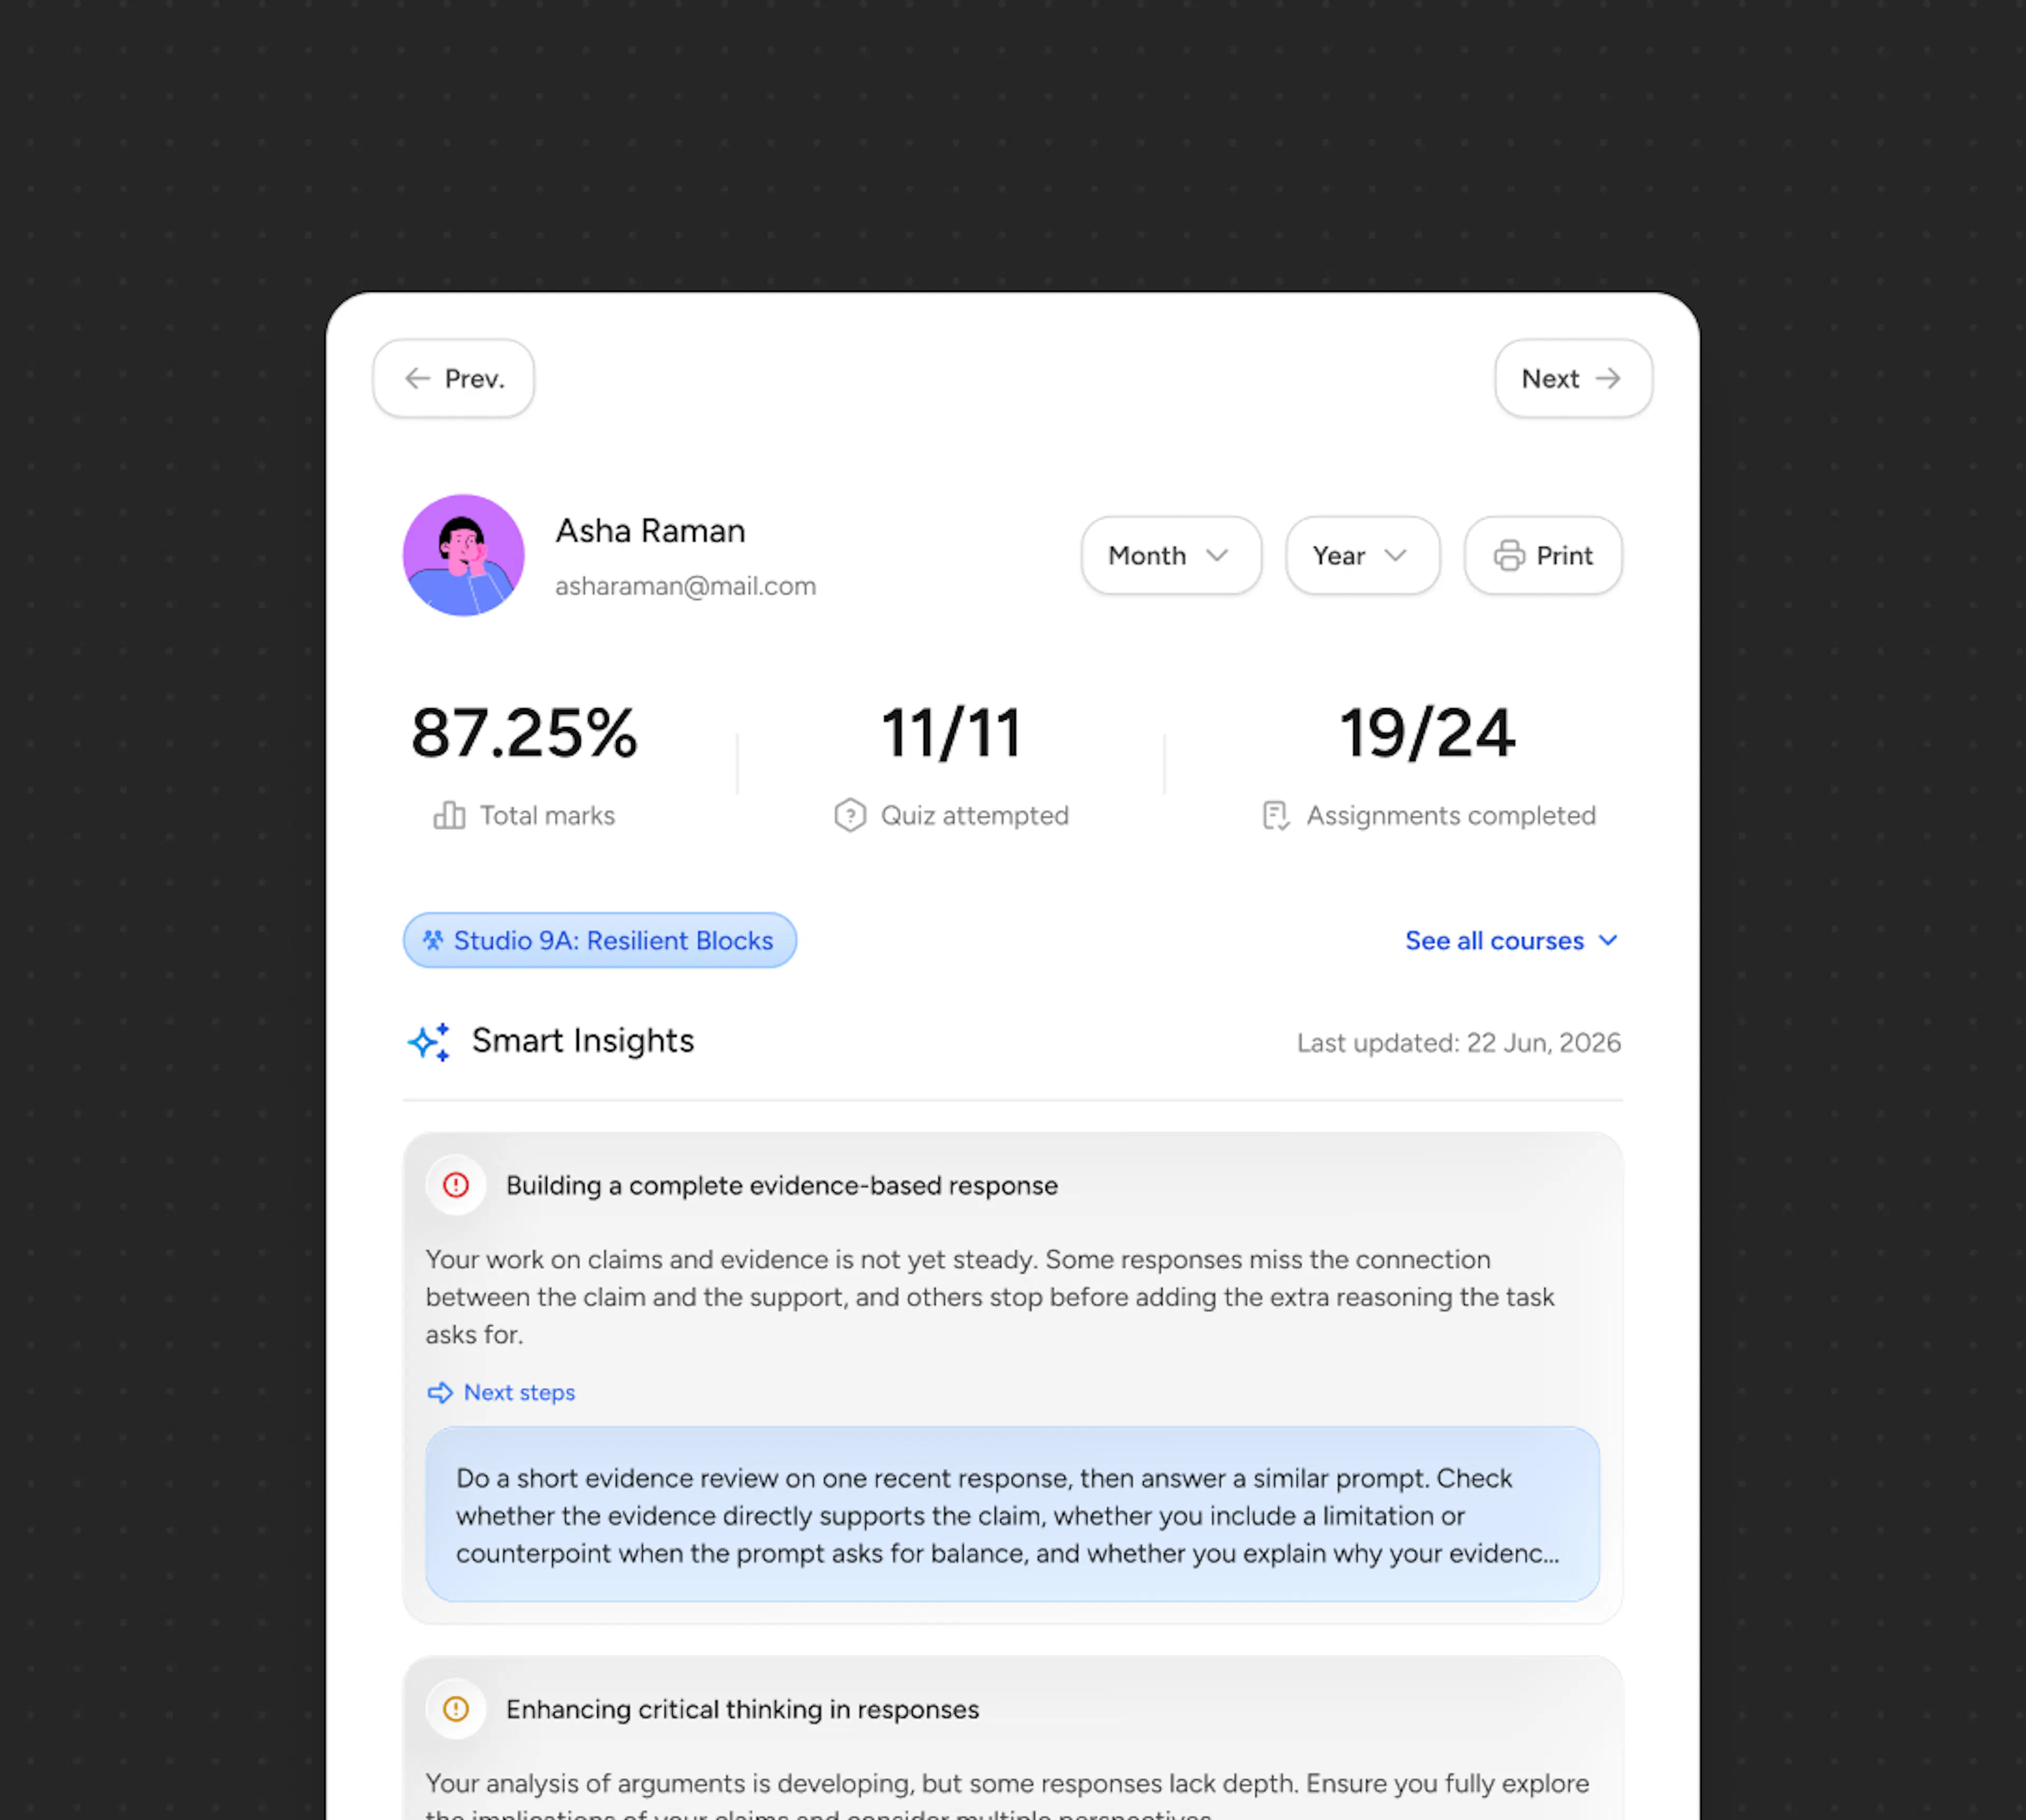Expand See all courses list

[1511, 940]
